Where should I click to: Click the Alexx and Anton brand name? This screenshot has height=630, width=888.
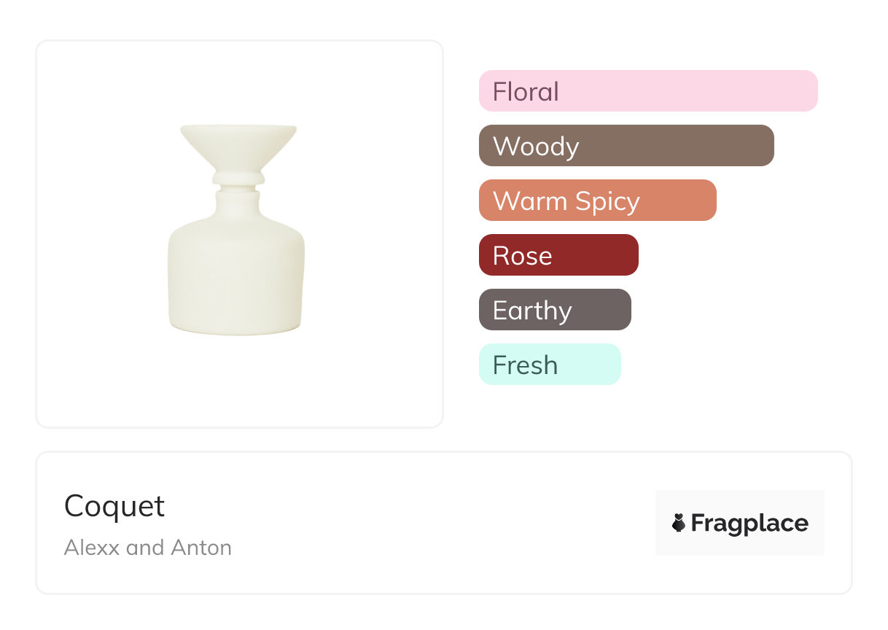pos(148,547)
